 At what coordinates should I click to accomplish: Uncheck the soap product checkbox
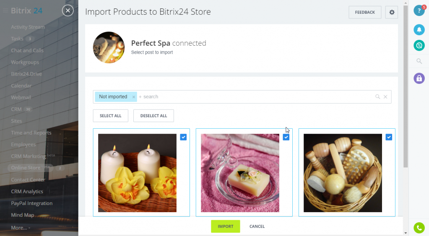pos(286,137)
